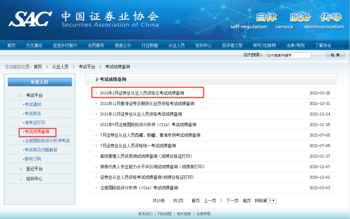
Task: Select 考试成绩查询 in the left sidebar
Action: pos(37,132)
